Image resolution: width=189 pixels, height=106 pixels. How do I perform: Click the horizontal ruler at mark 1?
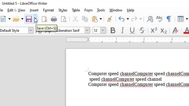tap(116, 39)
